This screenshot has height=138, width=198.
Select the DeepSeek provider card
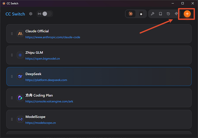(99, 76)
